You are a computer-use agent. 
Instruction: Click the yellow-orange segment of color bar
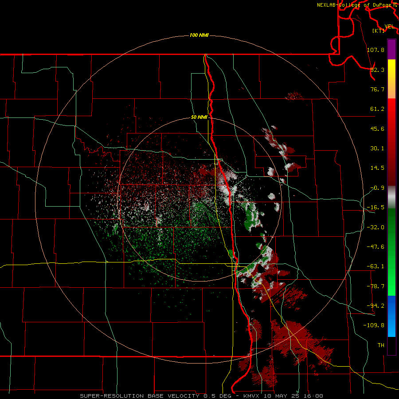pyautogui.click(x=391, y=79)
